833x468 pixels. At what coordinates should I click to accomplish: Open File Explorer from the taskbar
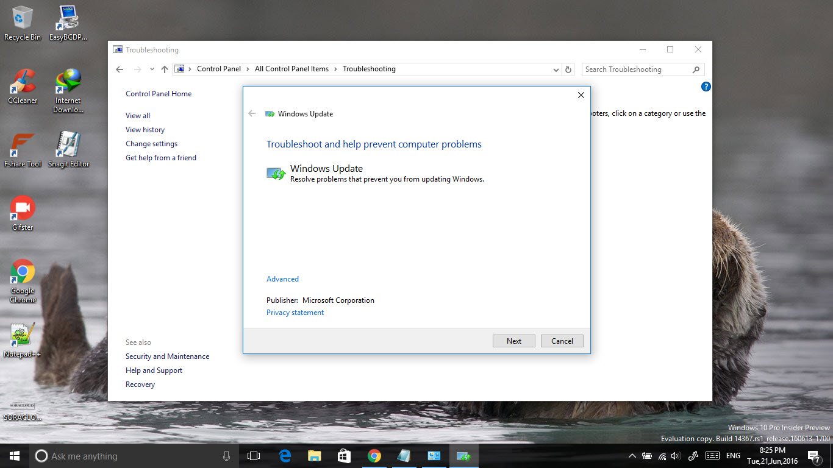click(315, 456)
